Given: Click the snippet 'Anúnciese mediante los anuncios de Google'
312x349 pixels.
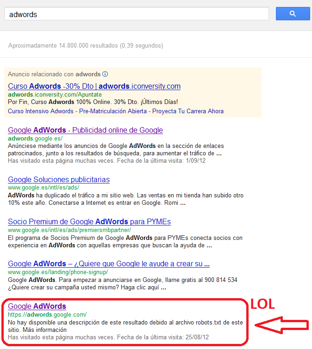Looking at the screenshot, I should coord(69,146).
